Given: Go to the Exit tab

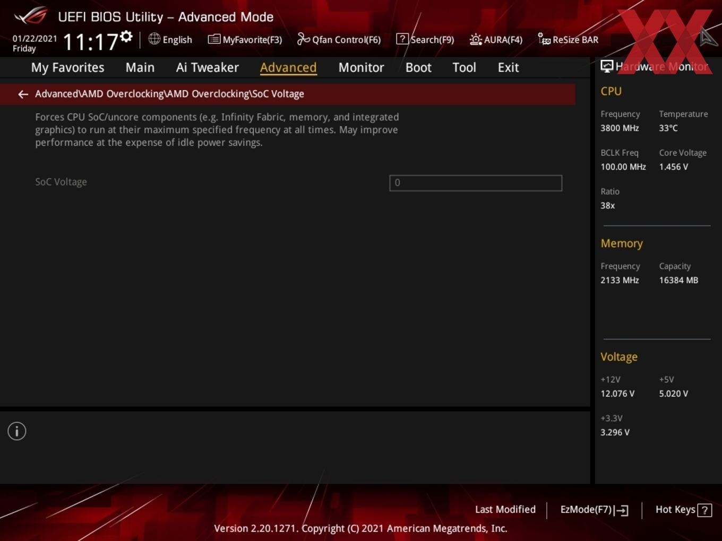Looking at the screenshot, I should point(508,67).
